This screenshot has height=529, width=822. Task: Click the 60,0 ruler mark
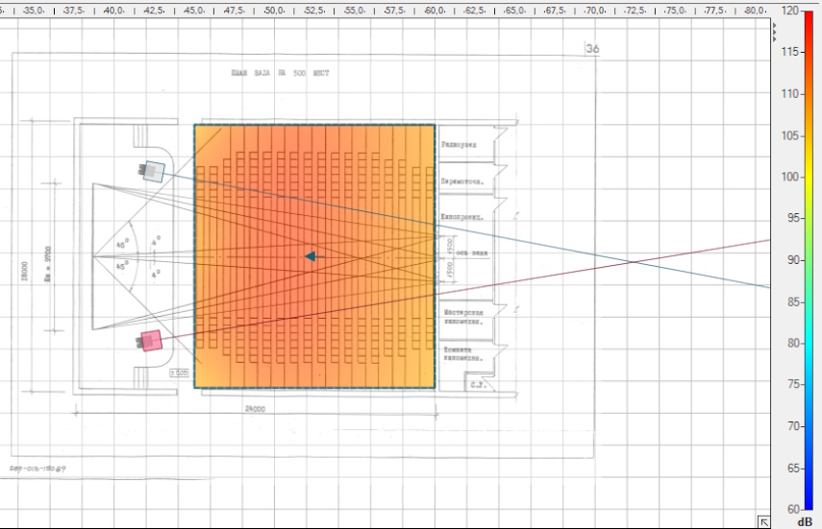(x=435, y=11)
